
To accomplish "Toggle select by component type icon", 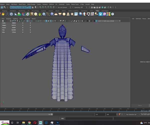I will coord(4,7).
